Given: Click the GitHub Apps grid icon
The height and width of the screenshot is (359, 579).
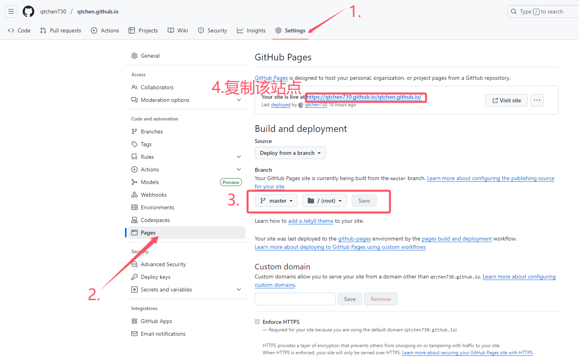Looking at the screenshot, I should point(134,321).
